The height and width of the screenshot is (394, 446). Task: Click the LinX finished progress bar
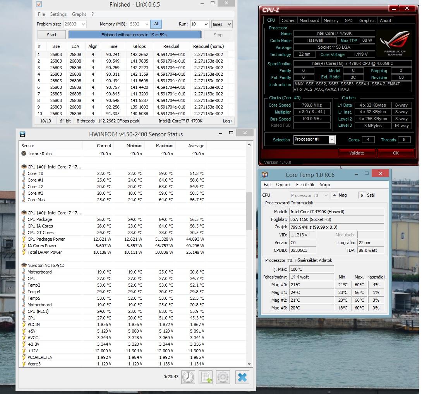135,35
